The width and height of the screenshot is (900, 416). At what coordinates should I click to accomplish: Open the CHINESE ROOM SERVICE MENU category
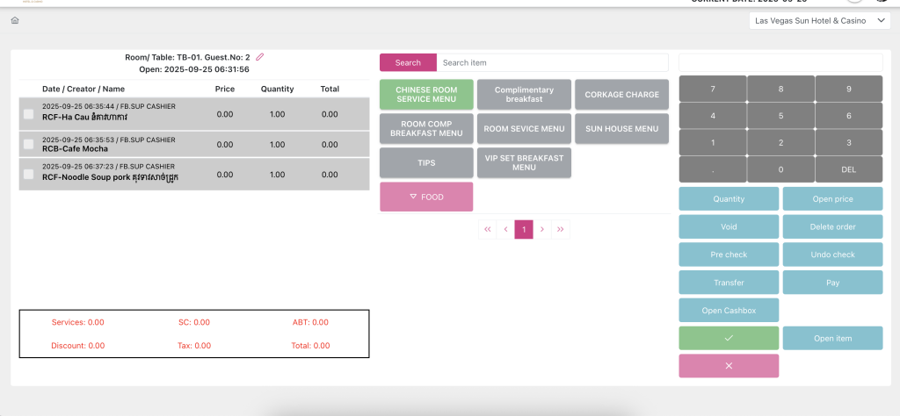(426, 95)
